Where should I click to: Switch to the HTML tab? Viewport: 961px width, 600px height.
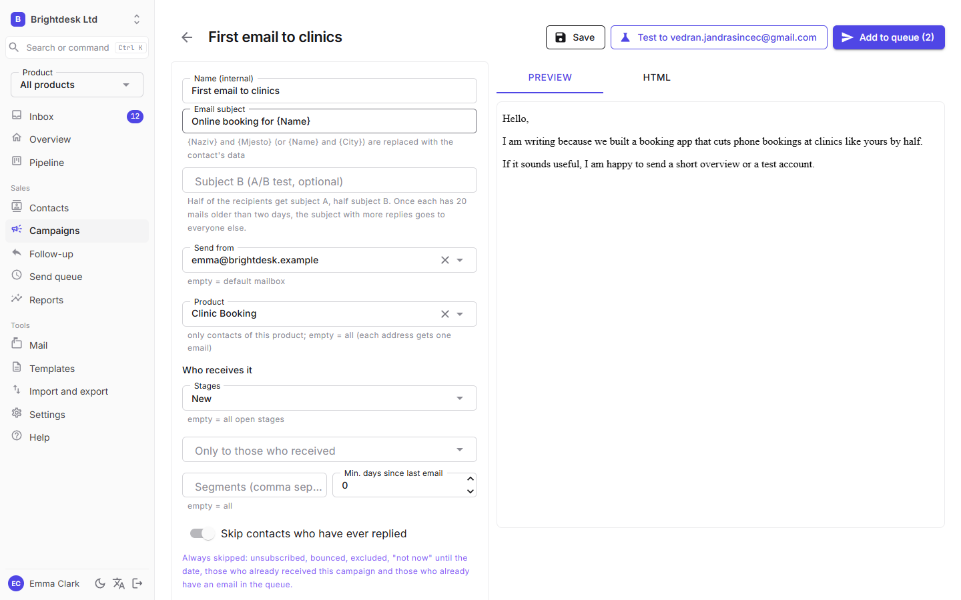pyautogui.click(x=657, y=77)
